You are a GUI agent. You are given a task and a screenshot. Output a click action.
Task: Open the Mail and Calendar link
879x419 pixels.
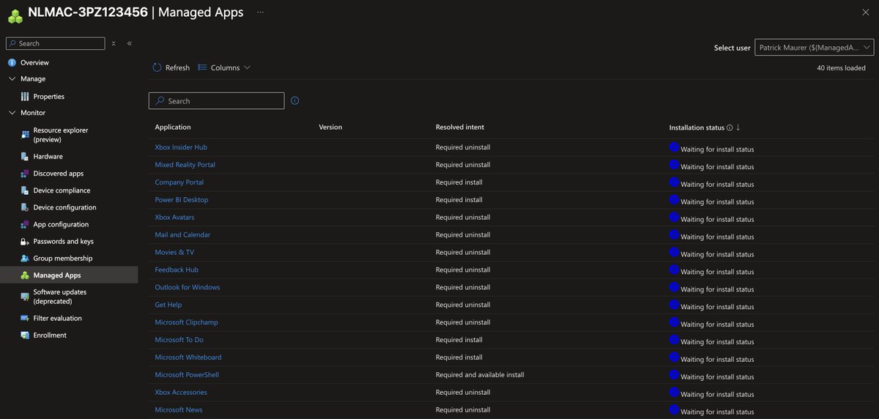tap(182, 235)
